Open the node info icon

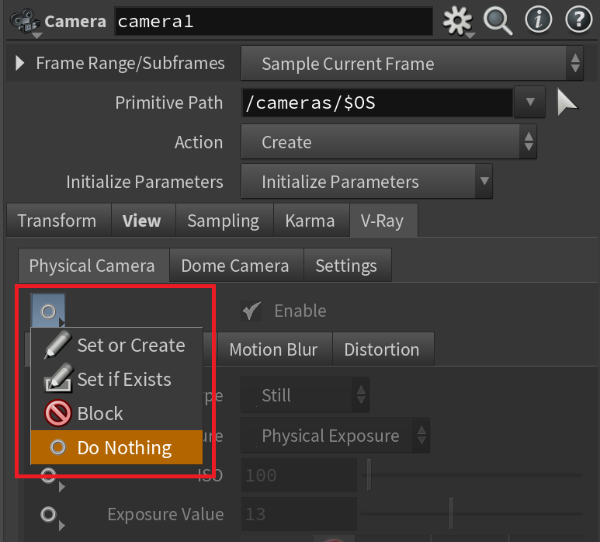(x=539, y=20)
